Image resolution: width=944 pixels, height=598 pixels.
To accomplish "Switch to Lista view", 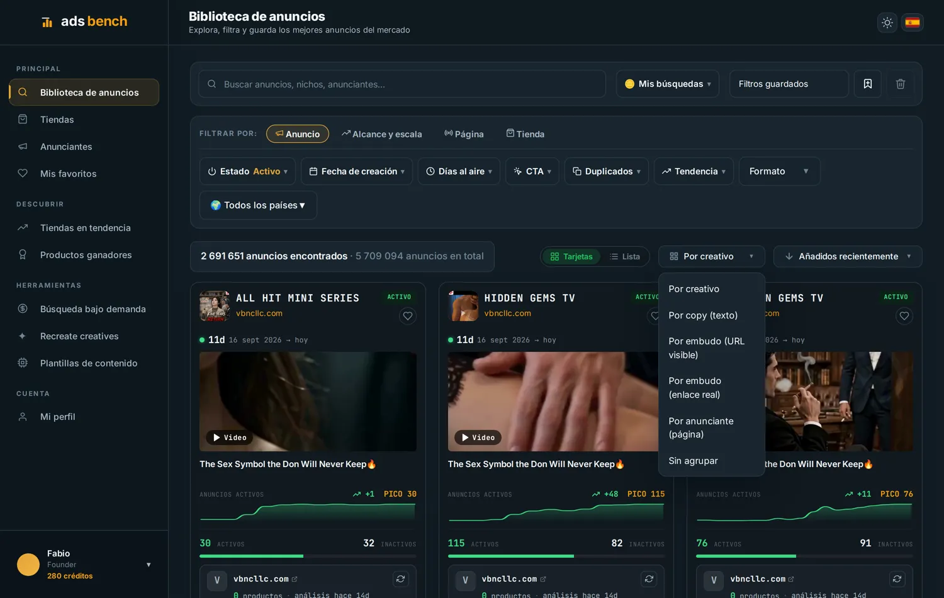I will click(x=625, y=257).
